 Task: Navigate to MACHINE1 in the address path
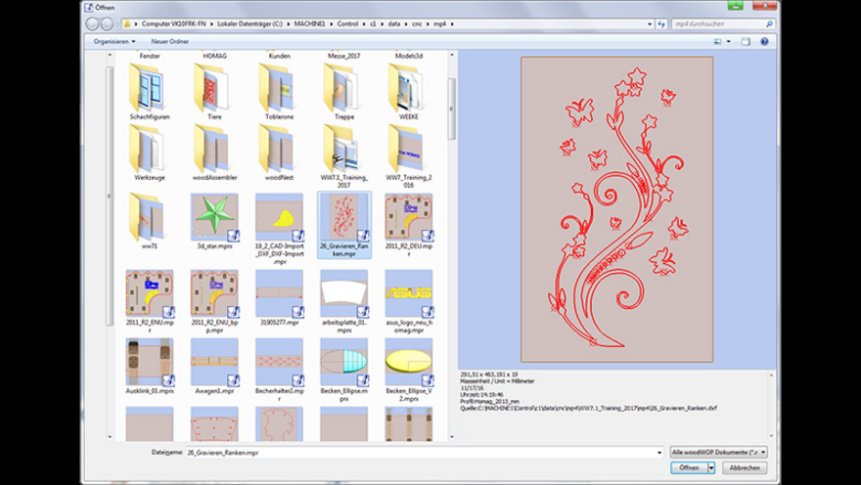(x=309, y=24)
